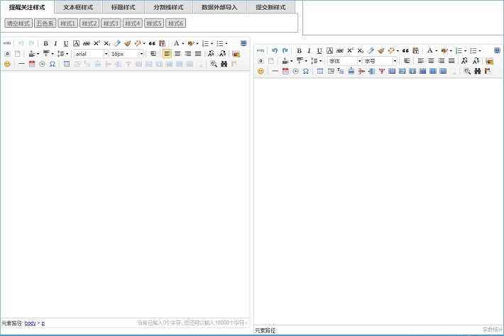Screen dimensions: 504x336
Task: Switch to 标题样式 tab
Action: tap(124, 7)
